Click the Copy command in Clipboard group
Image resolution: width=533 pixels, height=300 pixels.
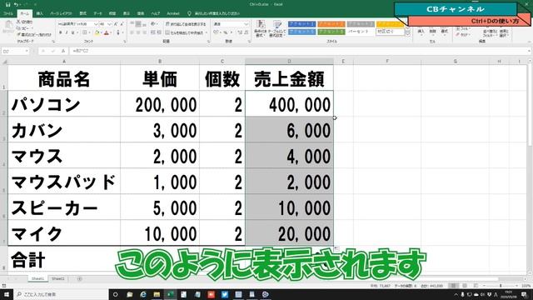click(x=23, y=28)
